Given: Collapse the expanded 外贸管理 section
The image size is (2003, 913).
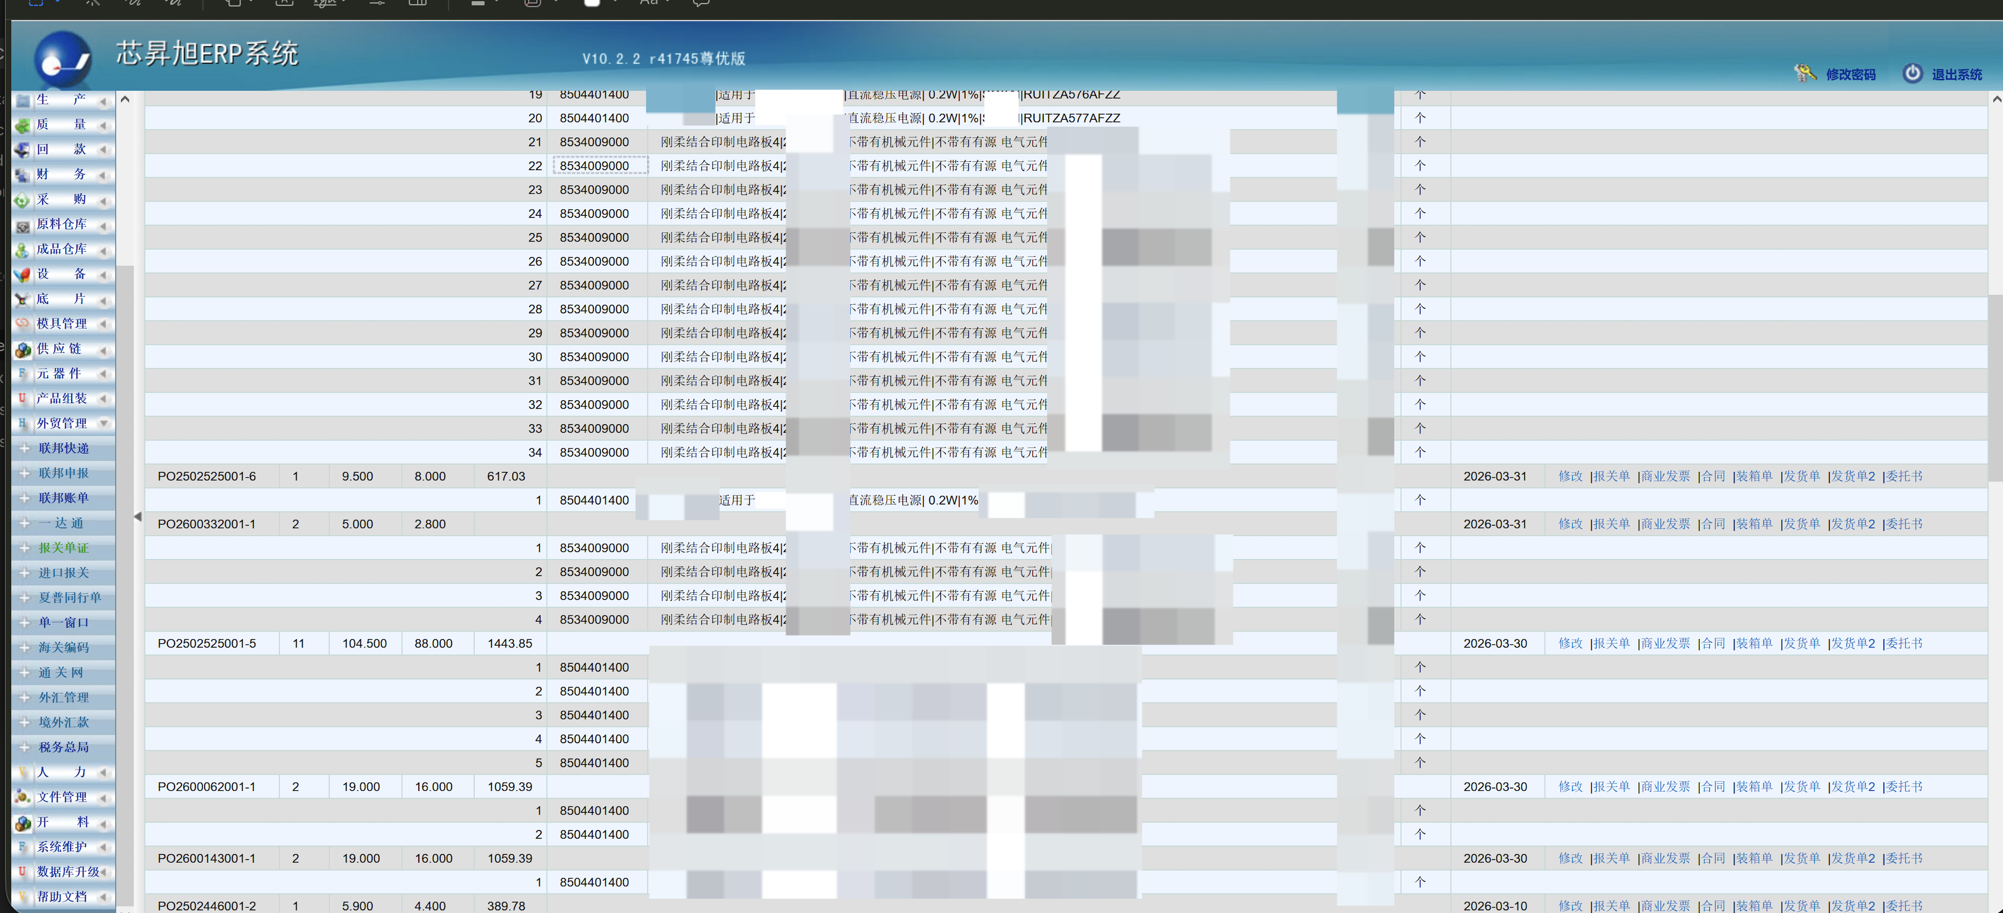Looking at the screenshot, I should [104, 423].
